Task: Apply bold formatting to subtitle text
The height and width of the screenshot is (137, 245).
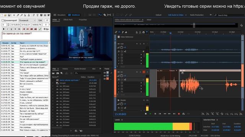Action: click(x=4, y=29)
